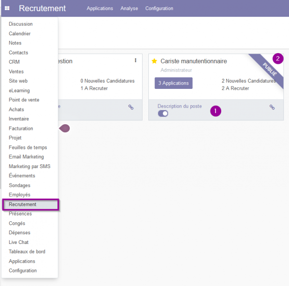Click the yellow favorite star on Cariste manutentionnaire
This screenshot has height=286, width=289.
[x=154, y=61]
